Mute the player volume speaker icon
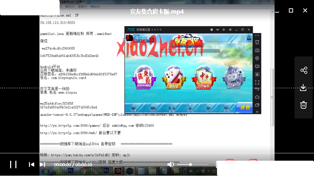 [171, 164]
